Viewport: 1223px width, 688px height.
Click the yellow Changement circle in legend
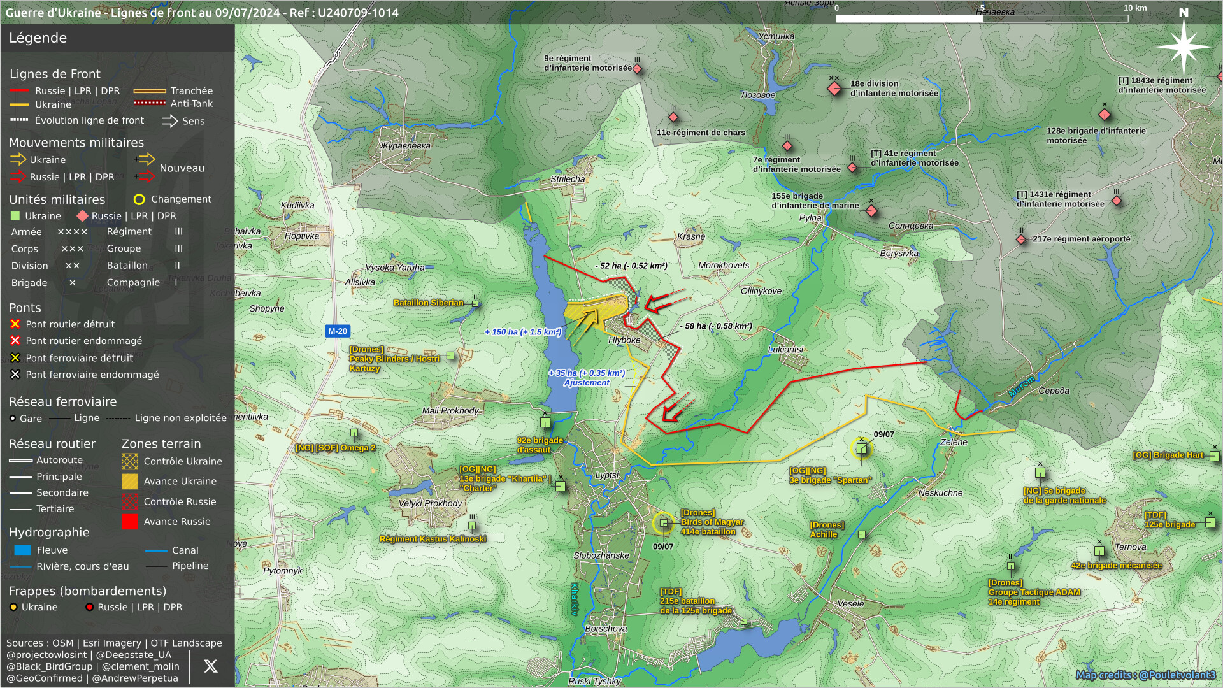(139, 199)
